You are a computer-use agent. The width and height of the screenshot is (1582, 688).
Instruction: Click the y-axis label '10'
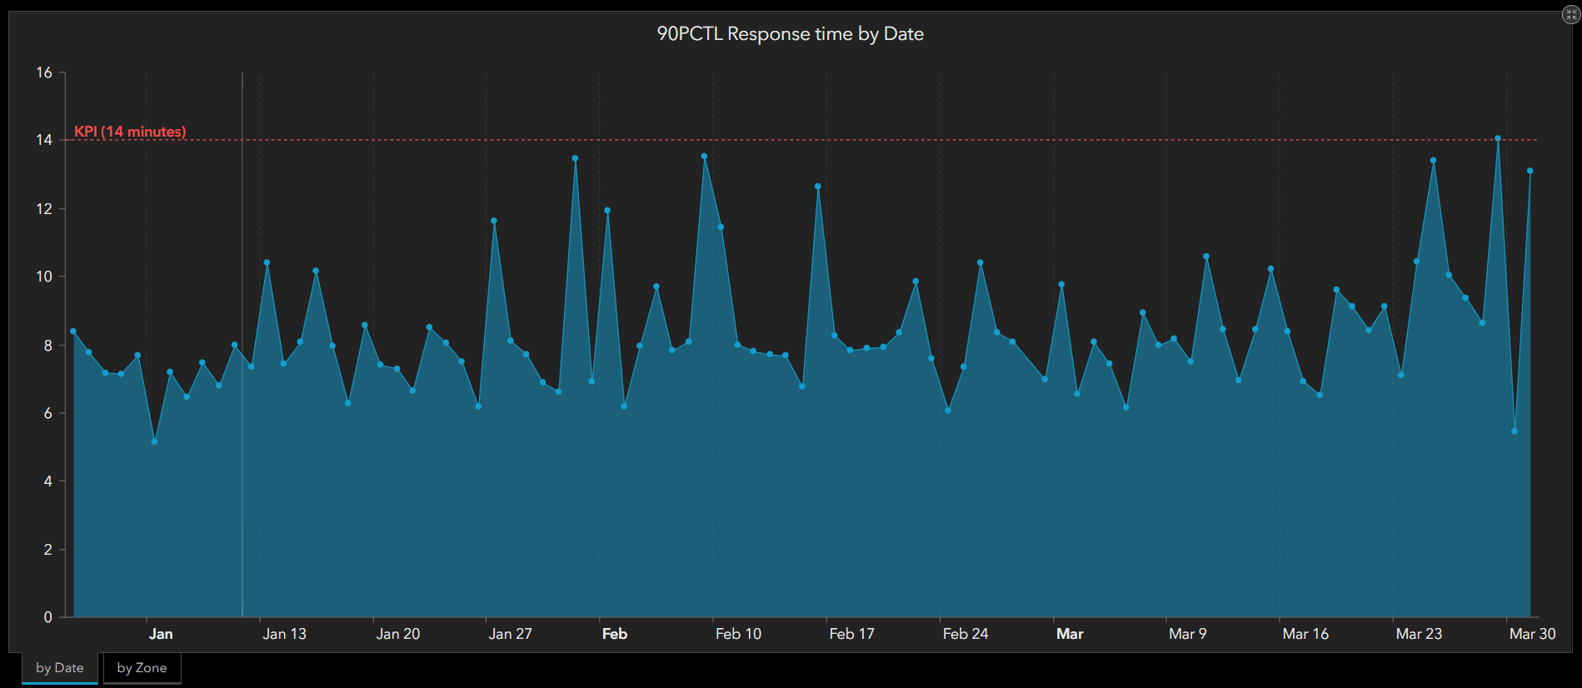coord(44,277)
